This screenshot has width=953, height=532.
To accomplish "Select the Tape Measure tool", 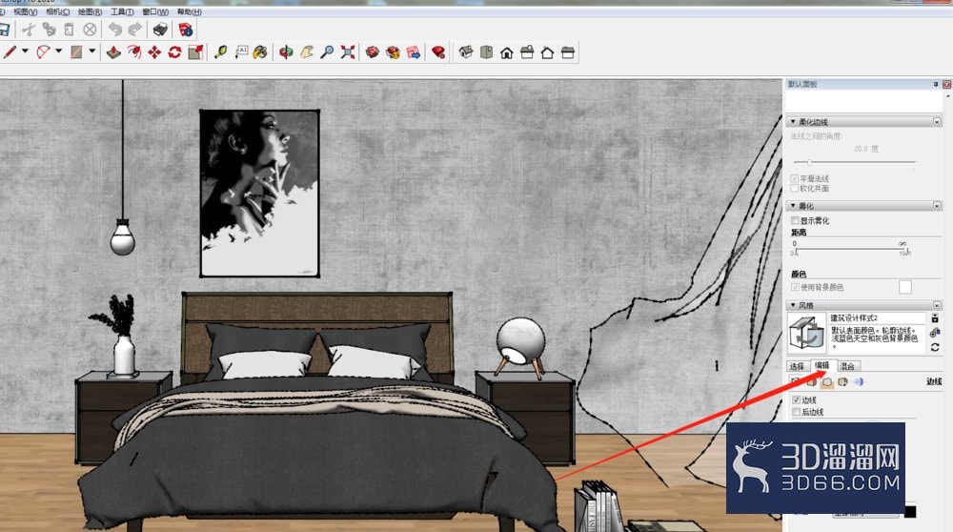I will click(x=220, y=52).
